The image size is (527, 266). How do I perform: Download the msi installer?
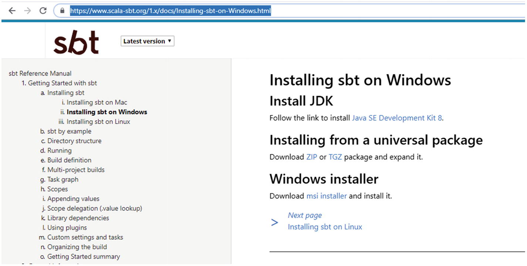click(x=327, y=196)
